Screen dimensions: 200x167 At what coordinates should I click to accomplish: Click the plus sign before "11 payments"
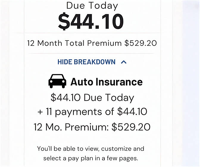coord(40,112)
